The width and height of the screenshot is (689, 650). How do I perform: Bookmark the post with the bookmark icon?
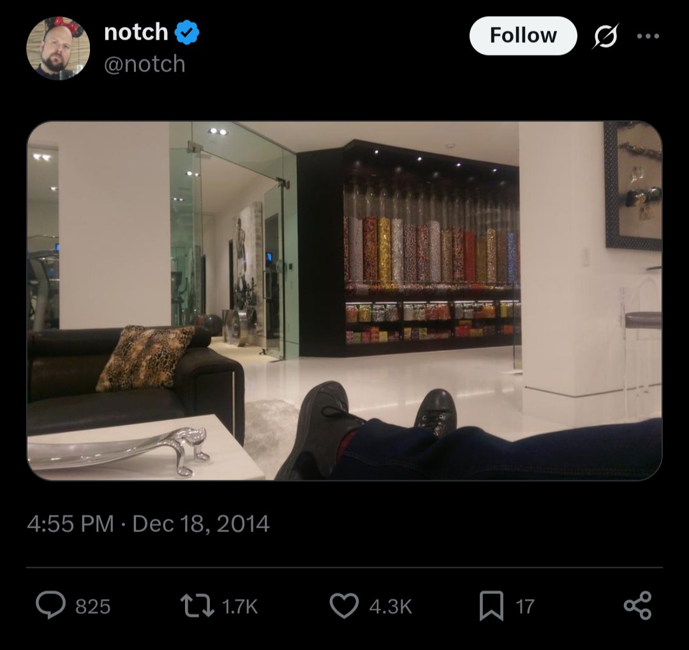pos(491,605)
